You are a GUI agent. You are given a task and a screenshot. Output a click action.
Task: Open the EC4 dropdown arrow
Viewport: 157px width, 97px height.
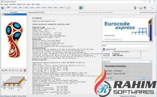(x=41, y=8)
